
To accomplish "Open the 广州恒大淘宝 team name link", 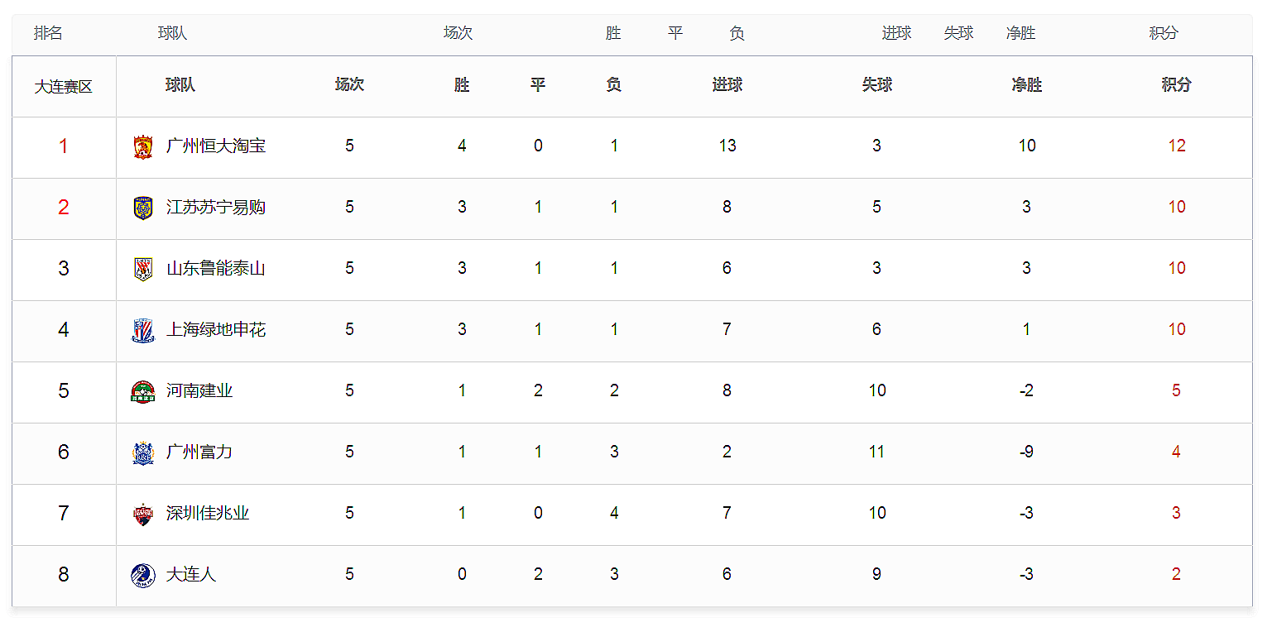I will click(216, 146).
